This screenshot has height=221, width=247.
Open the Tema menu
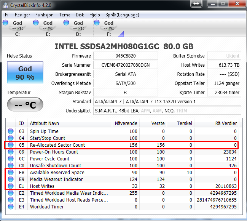65,15
